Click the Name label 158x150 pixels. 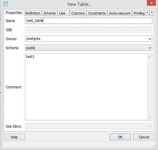[x=10, y=21]
